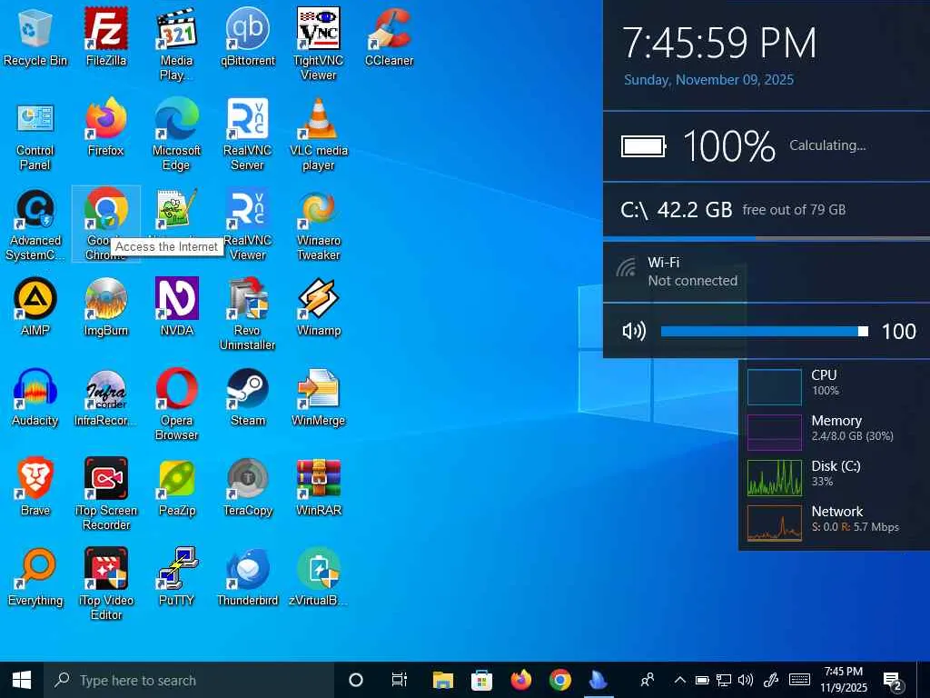Expand hidden system tray icons chevron
Viewport: 930px width, 698px height.
(679, 680)
